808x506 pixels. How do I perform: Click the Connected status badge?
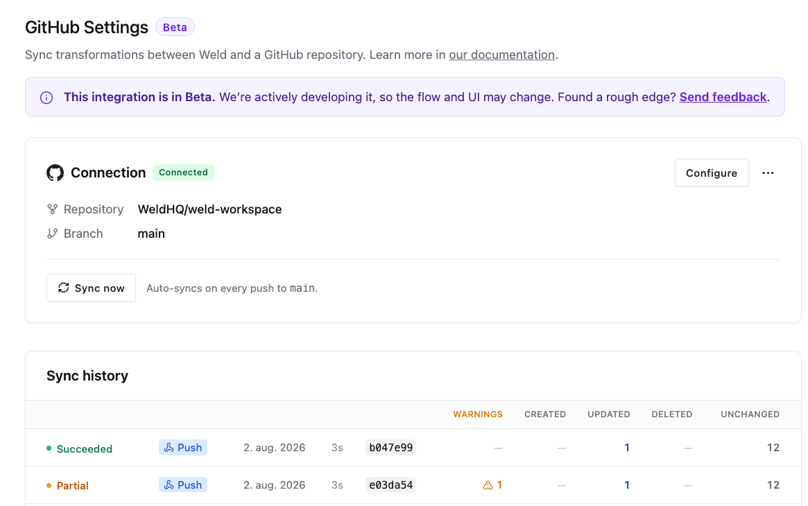coord(183,173)
